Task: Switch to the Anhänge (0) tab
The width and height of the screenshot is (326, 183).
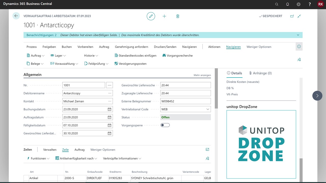Action: 260,73
